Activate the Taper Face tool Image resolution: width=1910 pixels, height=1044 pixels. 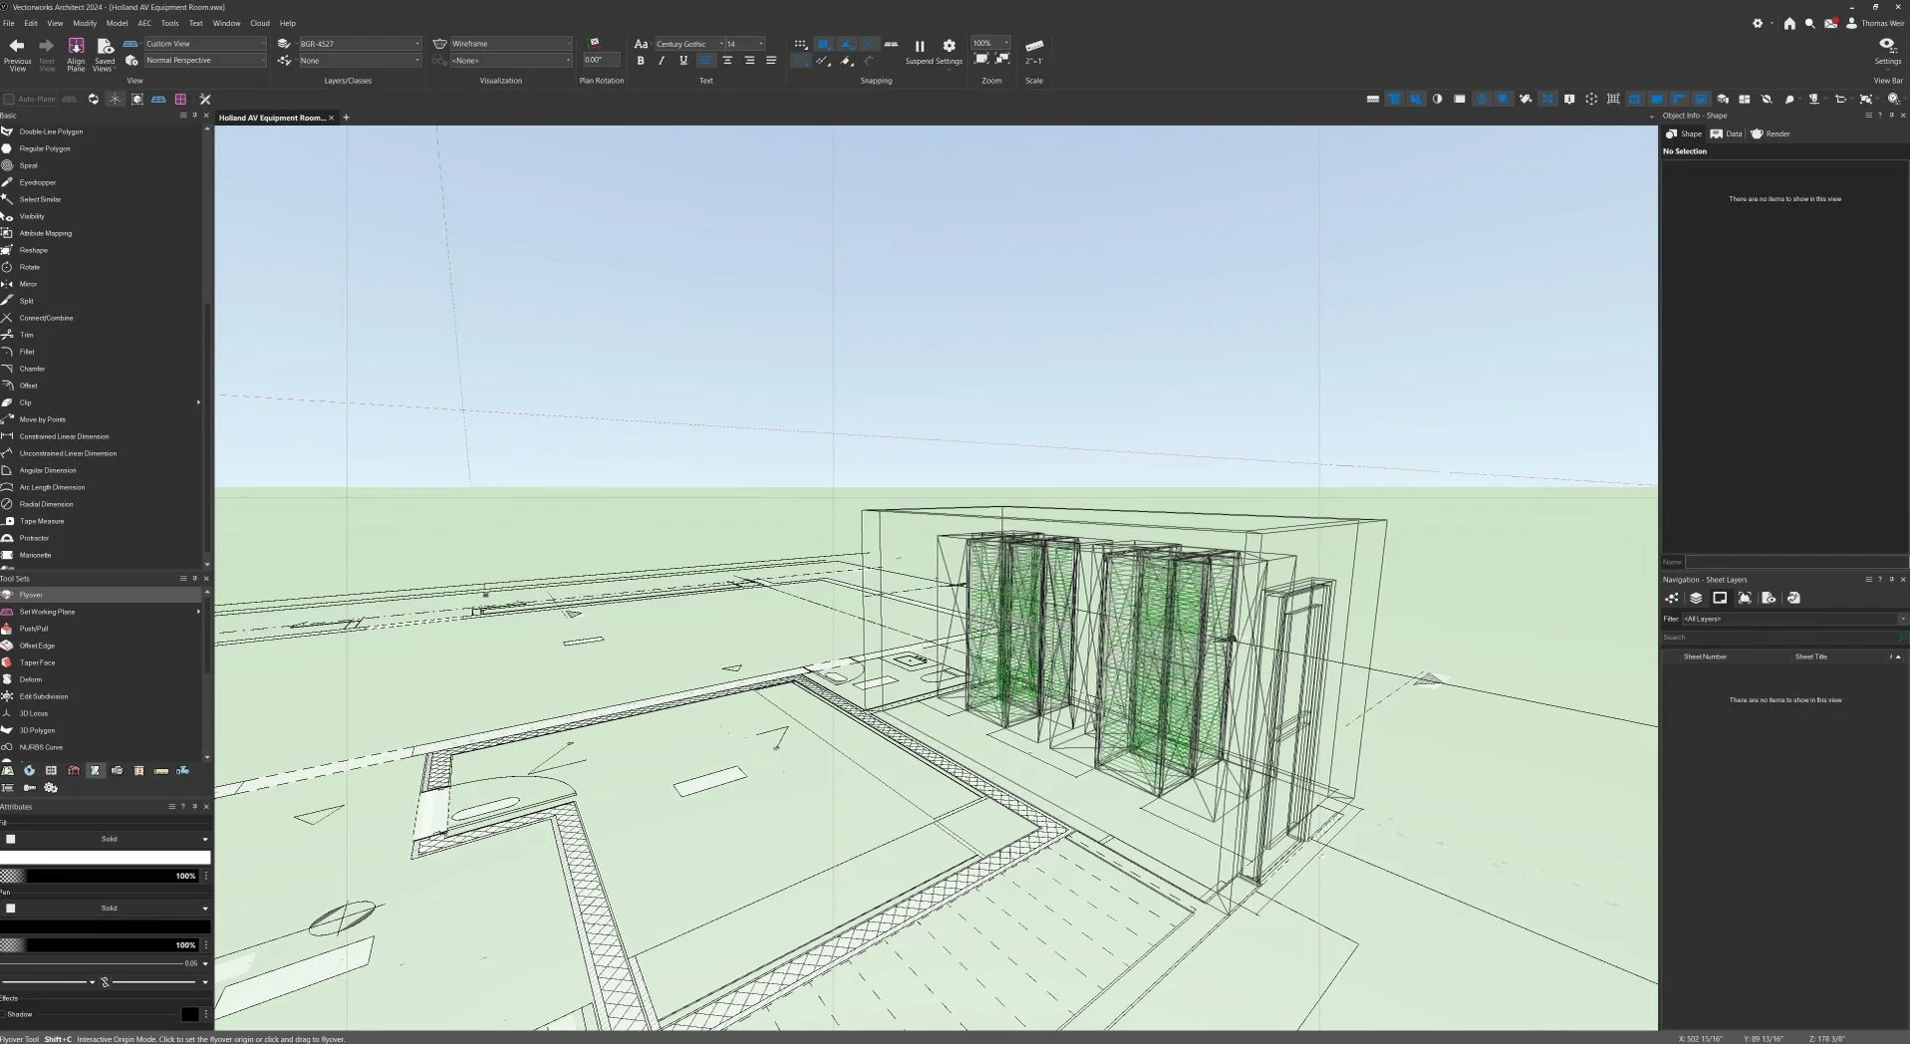tap(100, 662)
